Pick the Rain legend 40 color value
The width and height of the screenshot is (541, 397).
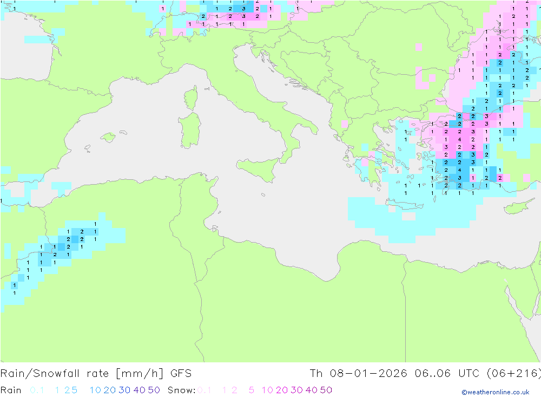point(140,390)
